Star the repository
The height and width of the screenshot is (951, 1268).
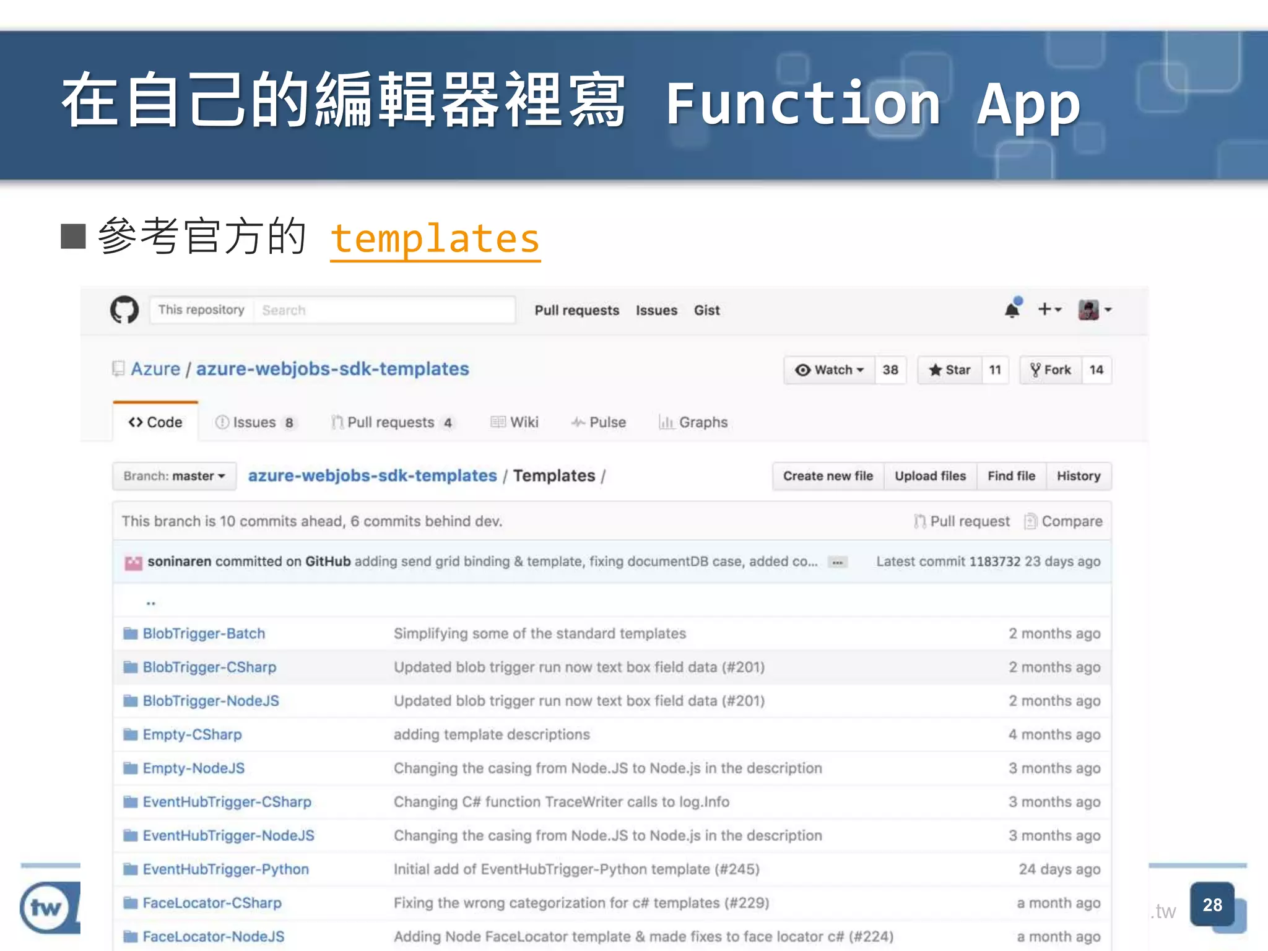coord(950,370)
